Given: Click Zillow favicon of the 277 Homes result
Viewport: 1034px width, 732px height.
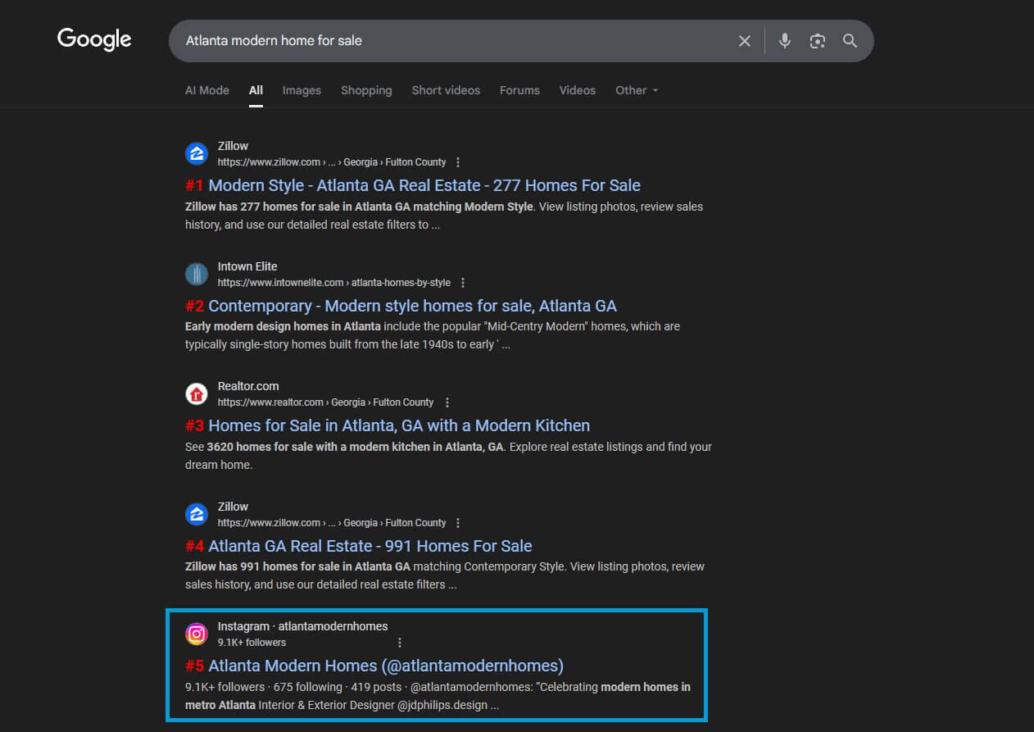Looking at the screenshot, I should click(197, 153).
